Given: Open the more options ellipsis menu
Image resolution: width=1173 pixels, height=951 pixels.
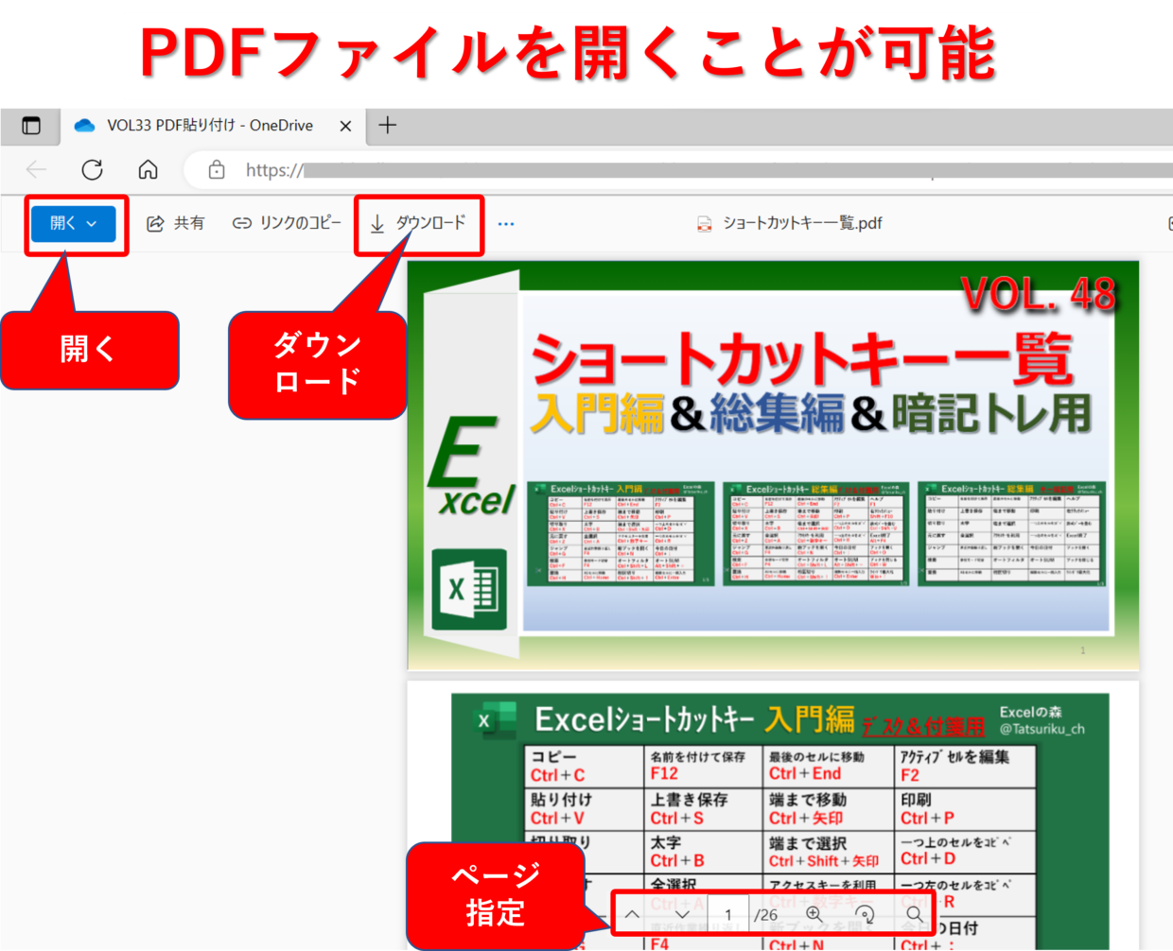Looking at the screenshot, I should 506,224.
